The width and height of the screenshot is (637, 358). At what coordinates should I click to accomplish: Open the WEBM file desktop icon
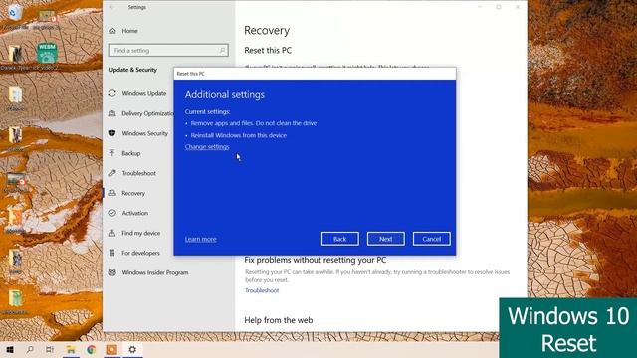pos(47,54)
